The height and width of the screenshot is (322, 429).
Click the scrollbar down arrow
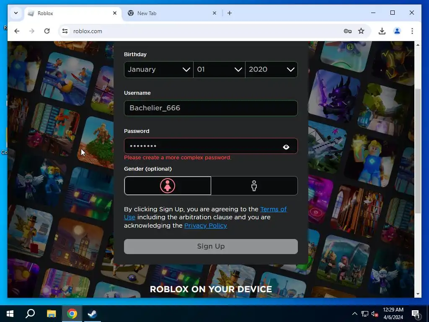(x=418, y=294)
